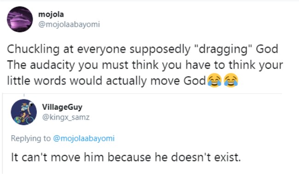Viewport: 299px width, 174px height.
Task: Open mojola's purple profile avatar
Action: point(20,19)
